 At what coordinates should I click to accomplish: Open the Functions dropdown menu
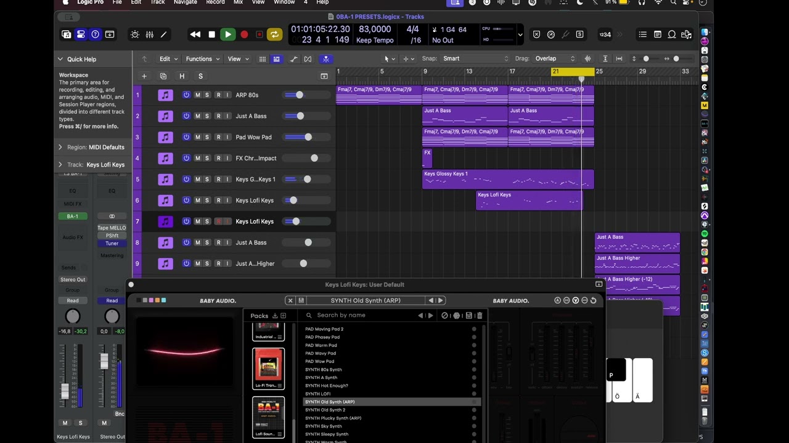(203, 59)
